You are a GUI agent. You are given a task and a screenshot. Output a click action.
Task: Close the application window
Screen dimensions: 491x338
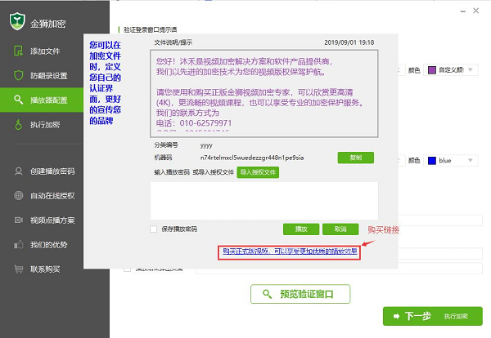(x=476, y=11)
